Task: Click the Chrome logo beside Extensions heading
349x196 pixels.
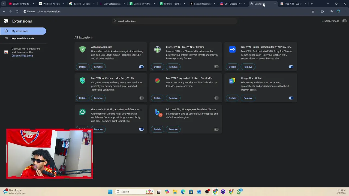Action: (x=6, y=21)
